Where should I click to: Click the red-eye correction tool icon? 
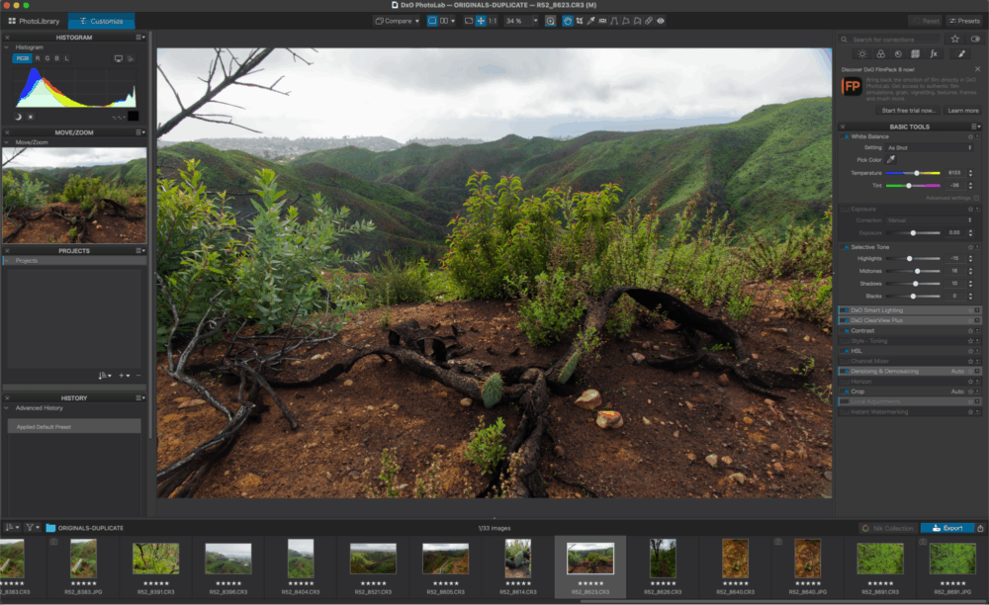click(x=661, y=21)
